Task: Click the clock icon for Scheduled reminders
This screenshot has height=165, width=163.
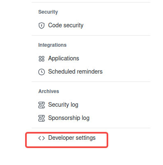Action: point(42,72)
